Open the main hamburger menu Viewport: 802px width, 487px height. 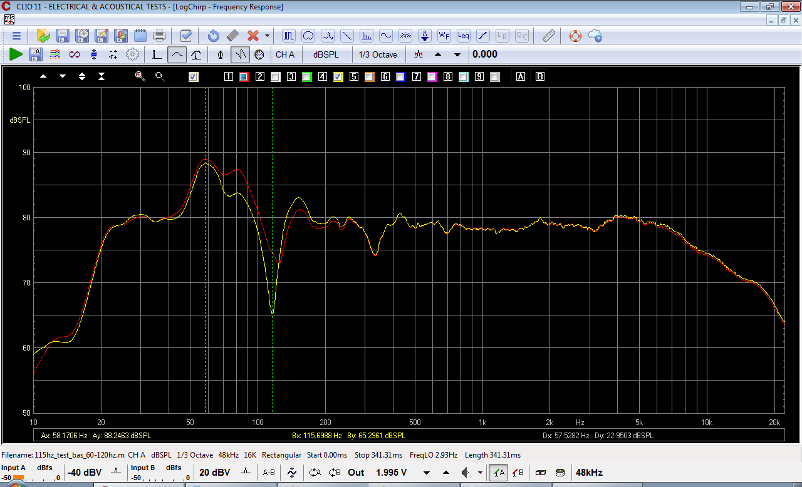(x=16, y=36)
